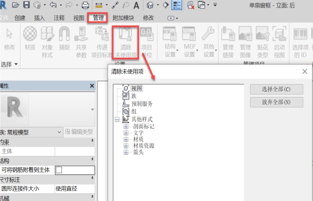Switch to 附加模块 ribbon tab
The image size is (313, 201).
[123, 18]
